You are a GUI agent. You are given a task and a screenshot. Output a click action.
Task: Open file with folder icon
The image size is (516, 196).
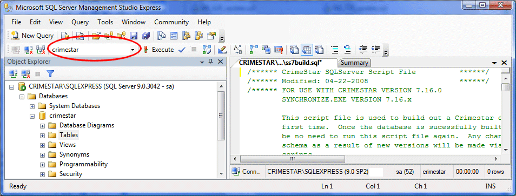96,36
